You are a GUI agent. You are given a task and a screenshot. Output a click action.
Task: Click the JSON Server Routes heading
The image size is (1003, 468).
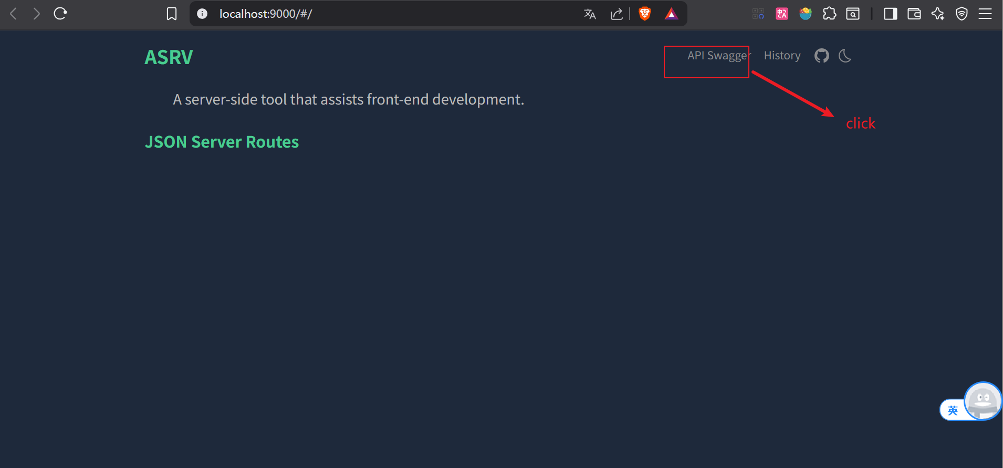pyautogui.click(x=222, y=142)
